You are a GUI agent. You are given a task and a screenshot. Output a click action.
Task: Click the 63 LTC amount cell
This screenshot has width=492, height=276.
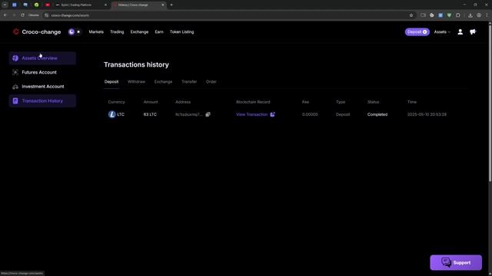pos(150,114)
